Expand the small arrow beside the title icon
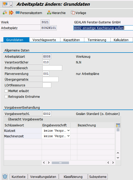The width and height of the screenshot is (133, 180). (11, 5)
